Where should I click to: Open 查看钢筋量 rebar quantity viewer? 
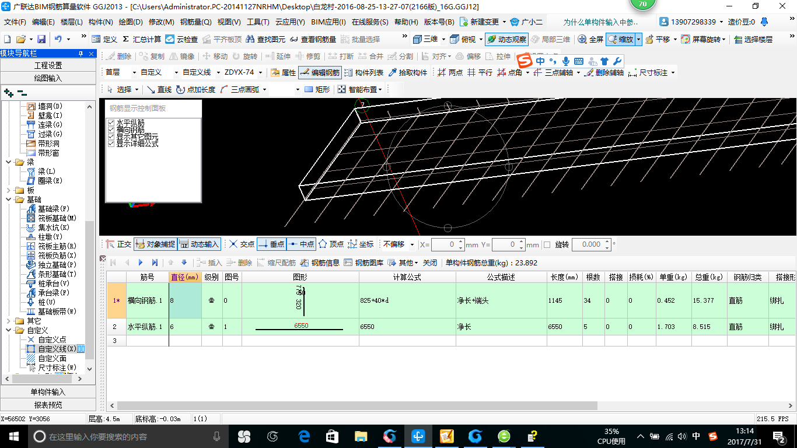click(x=313, y=39)
